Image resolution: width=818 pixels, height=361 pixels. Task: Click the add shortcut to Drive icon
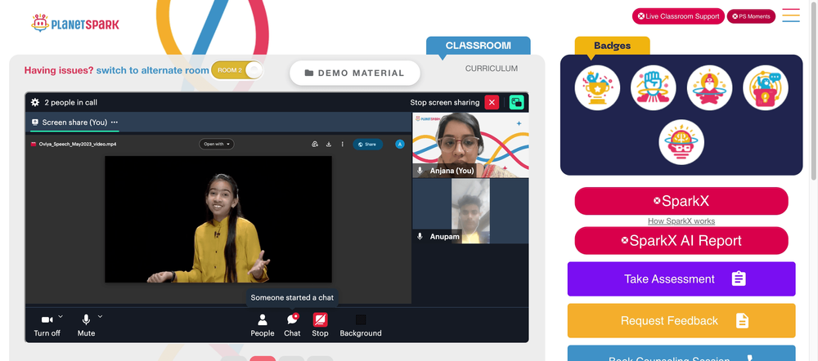[x=315, y=145]
